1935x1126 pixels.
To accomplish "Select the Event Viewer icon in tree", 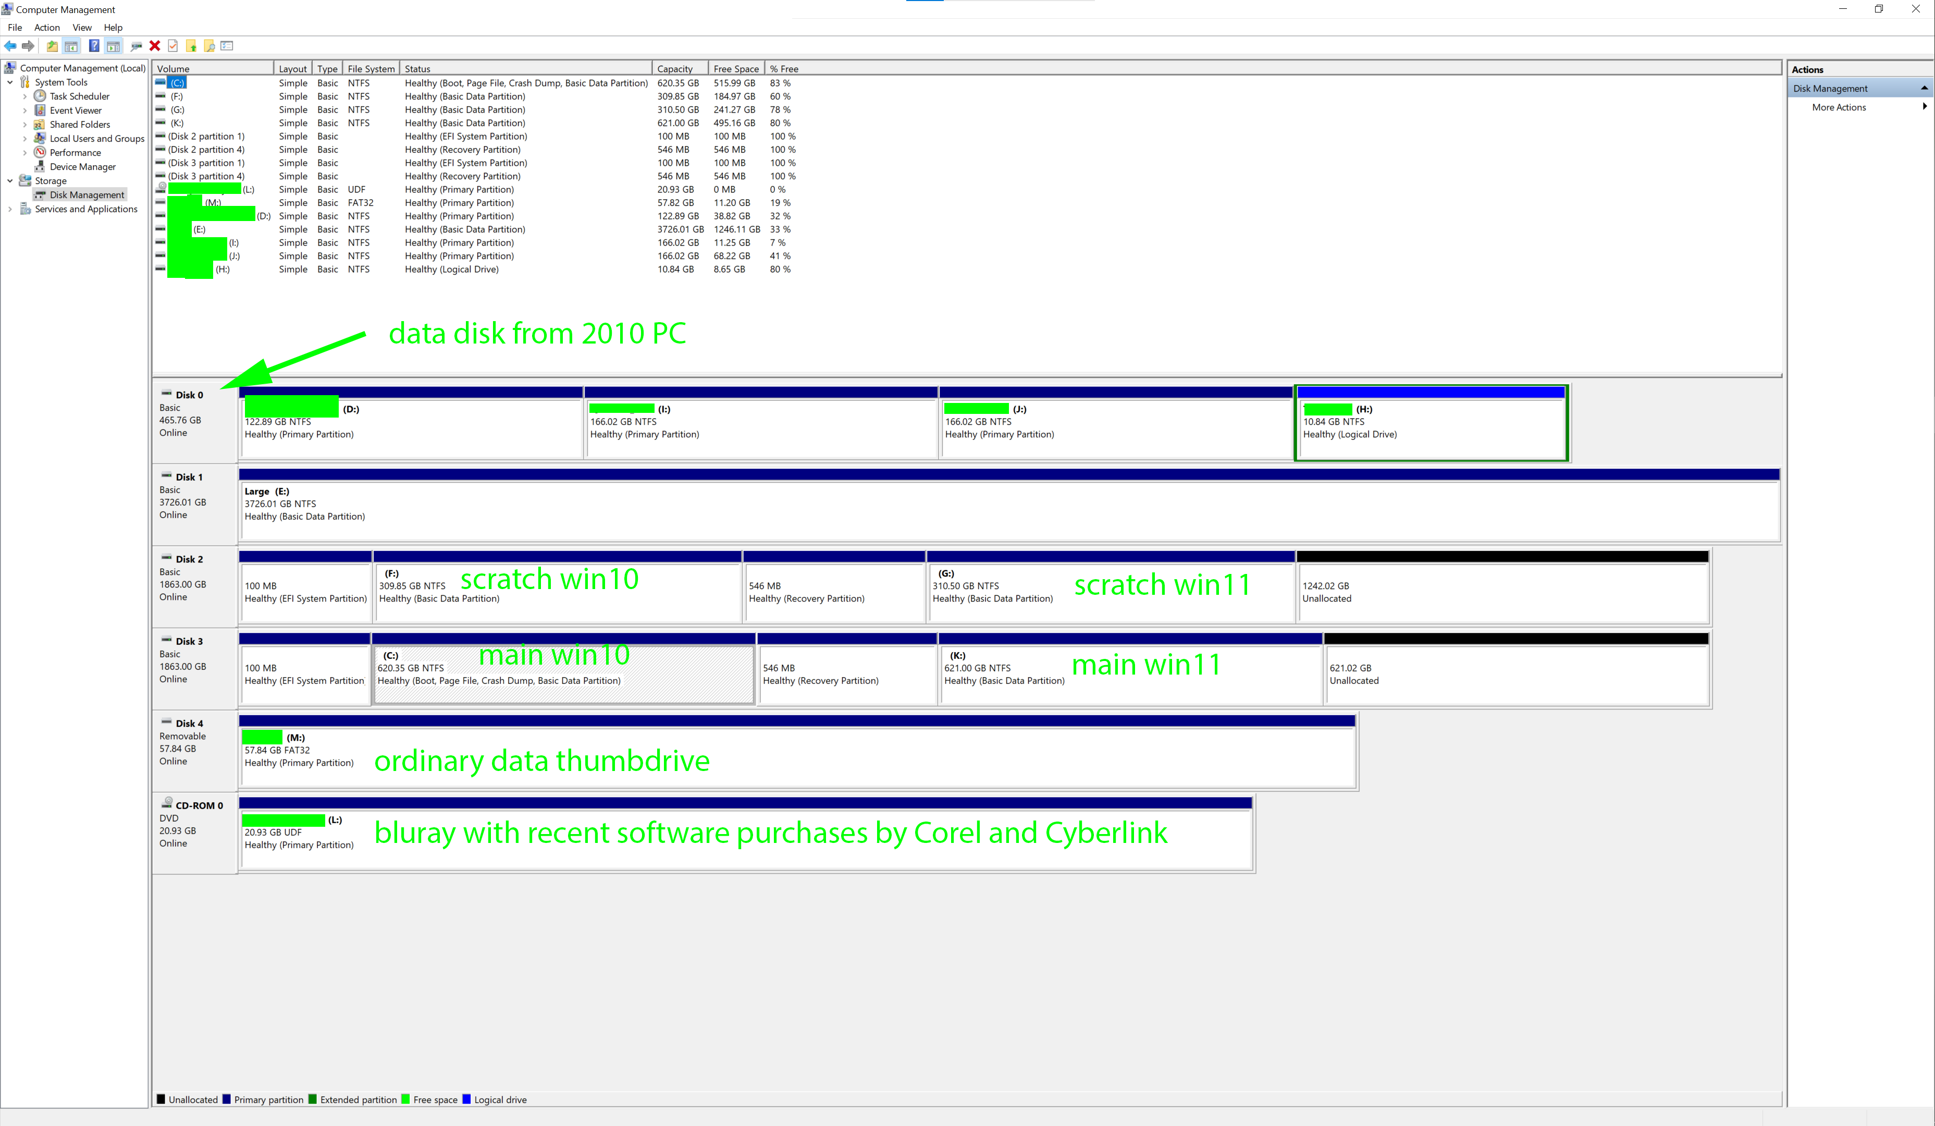I will click(x=40, y=110).
